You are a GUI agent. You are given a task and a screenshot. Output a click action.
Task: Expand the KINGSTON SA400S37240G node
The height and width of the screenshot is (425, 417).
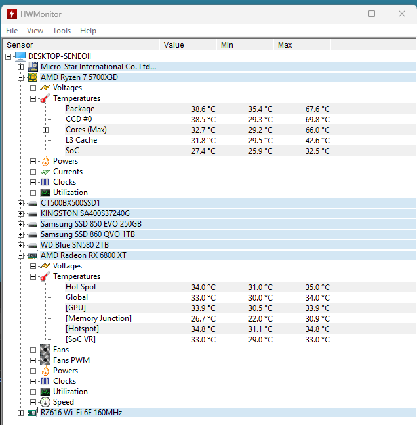(20, 214)
